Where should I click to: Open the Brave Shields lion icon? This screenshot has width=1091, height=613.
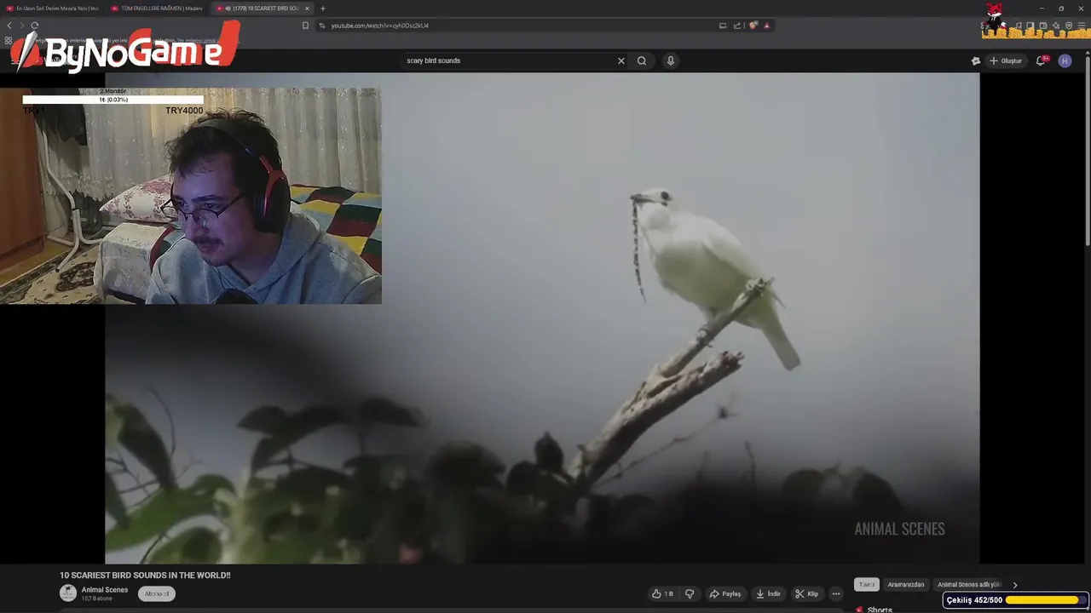[753, 26]
